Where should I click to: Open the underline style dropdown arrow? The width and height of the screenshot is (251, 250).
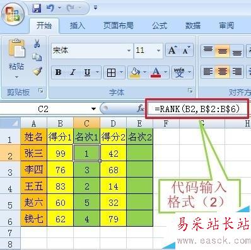click(x=98, y=72)
